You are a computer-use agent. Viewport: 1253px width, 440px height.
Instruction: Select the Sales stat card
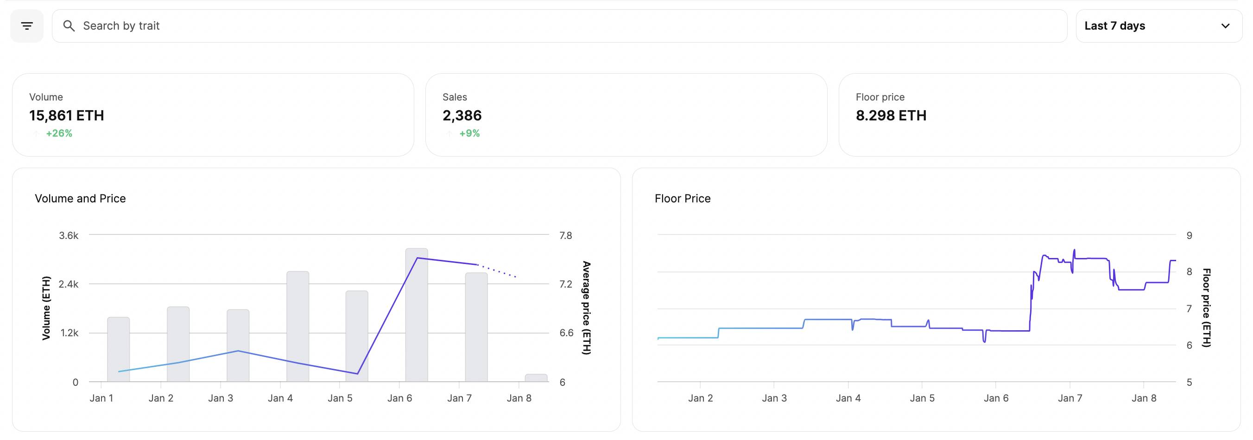(626, 115)
